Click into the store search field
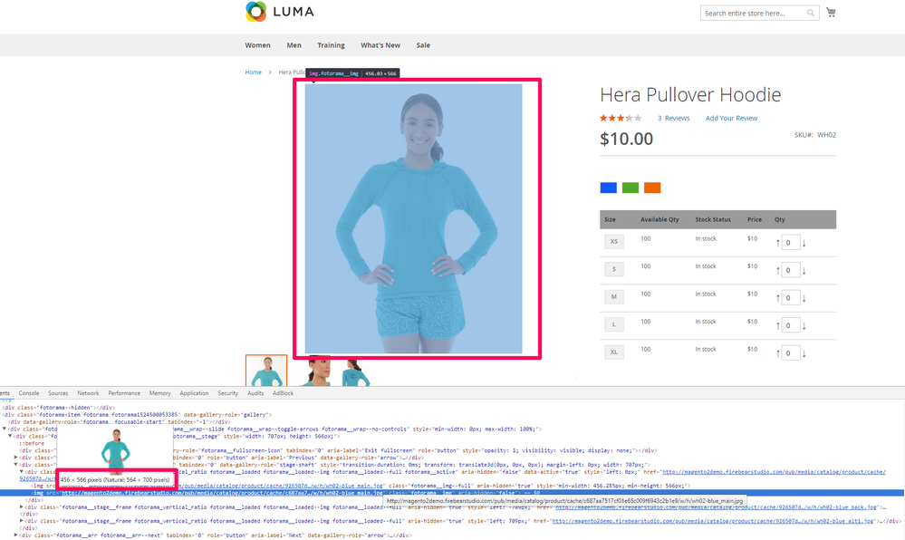 (x=752, y=14)
